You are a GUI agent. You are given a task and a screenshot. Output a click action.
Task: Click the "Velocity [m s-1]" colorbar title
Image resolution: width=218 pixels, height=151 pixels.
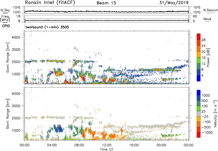215,114
